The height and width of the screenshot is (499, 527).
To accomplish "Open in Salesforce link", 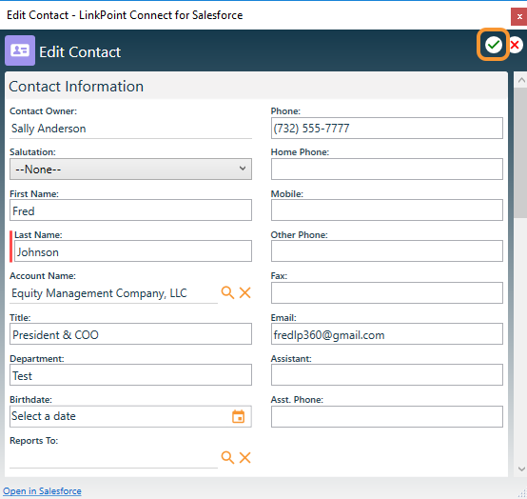I will tap(42, 491).
